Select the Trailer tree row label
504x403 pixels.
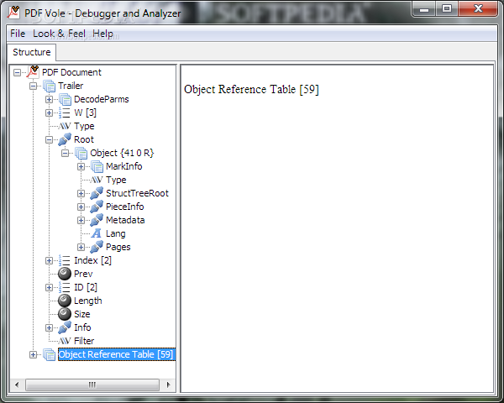pyautogui.click(x=71, y=86)
